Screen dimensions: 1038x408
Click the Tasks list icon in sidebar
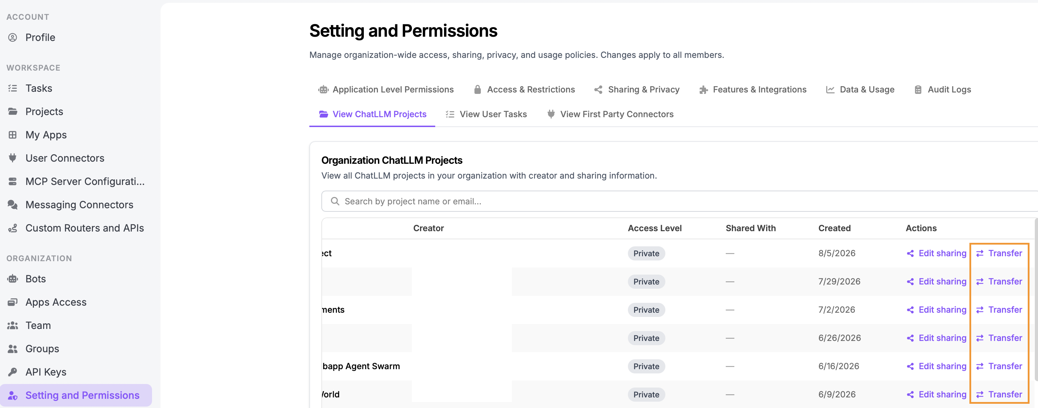click(x=12, y=88)
